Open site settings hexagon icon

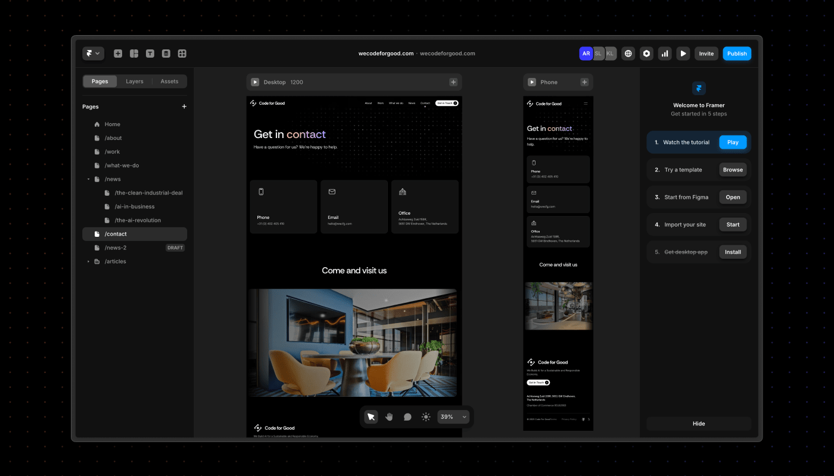pyautogui.click(x=646, y=54)
